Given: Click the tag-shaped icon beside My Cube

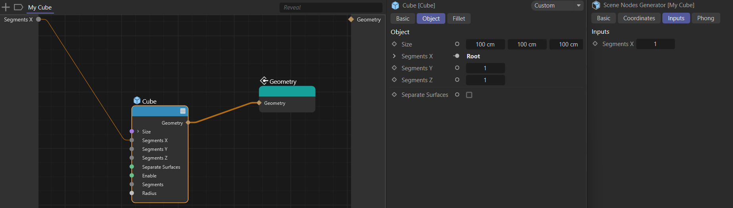Looking at the screenshot, I should tap(18, 7).
